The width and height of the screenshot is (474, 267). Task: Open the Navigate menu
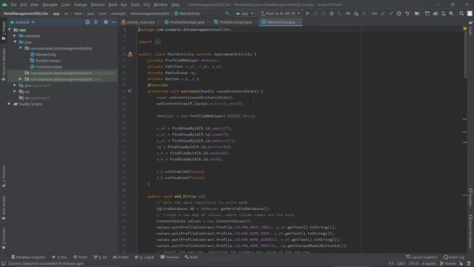pyautogui.click(x=50, y=5)
